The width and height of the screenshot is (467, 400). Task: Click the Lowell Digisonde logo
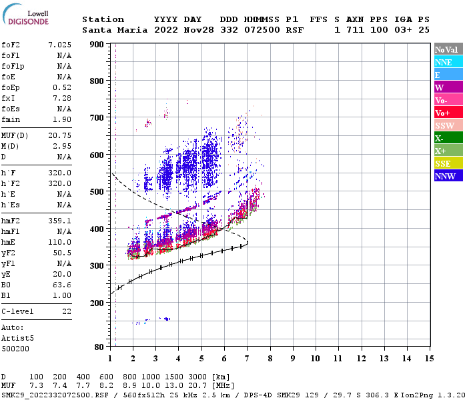coord(25,14)
